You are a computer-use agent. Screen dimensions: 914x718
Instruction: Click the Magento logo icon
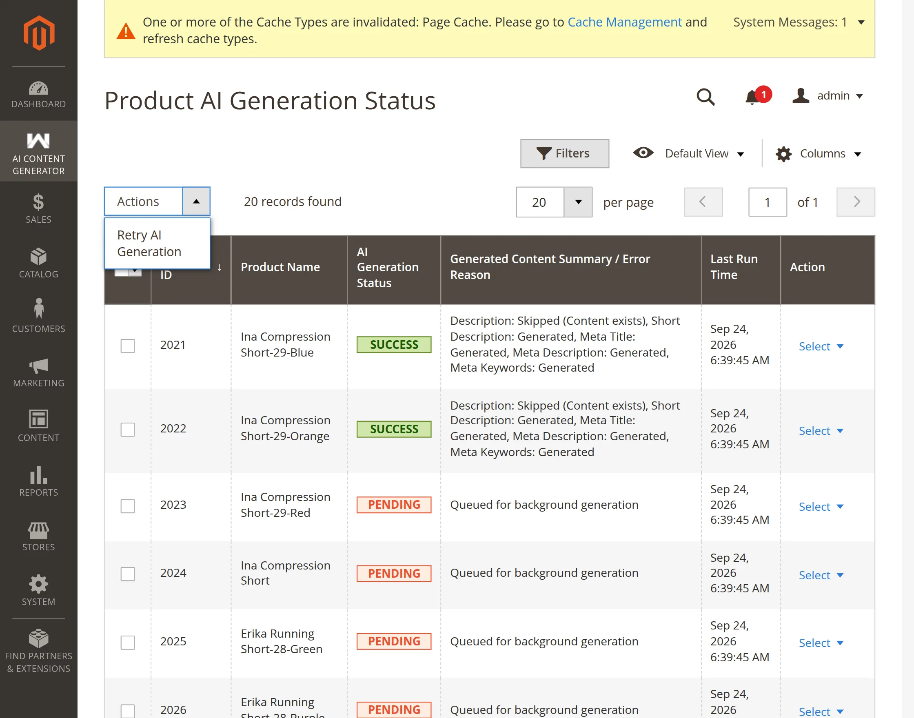(x=39, y=33)
